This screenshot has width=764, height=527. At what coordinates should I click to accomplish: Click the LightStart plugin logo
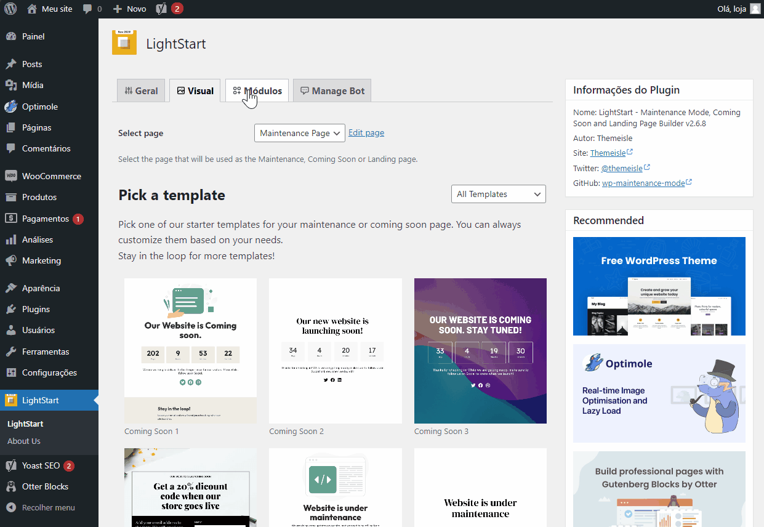pyautogui.click(x=124, y=42)
